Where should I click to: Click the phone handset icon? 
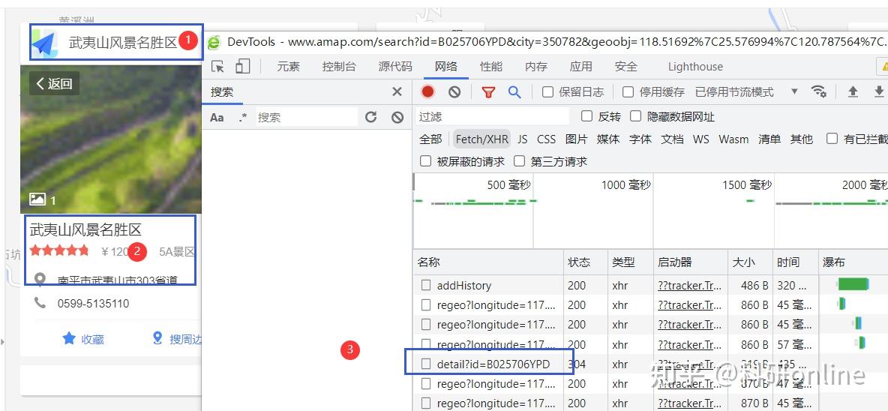click(40, 304)
